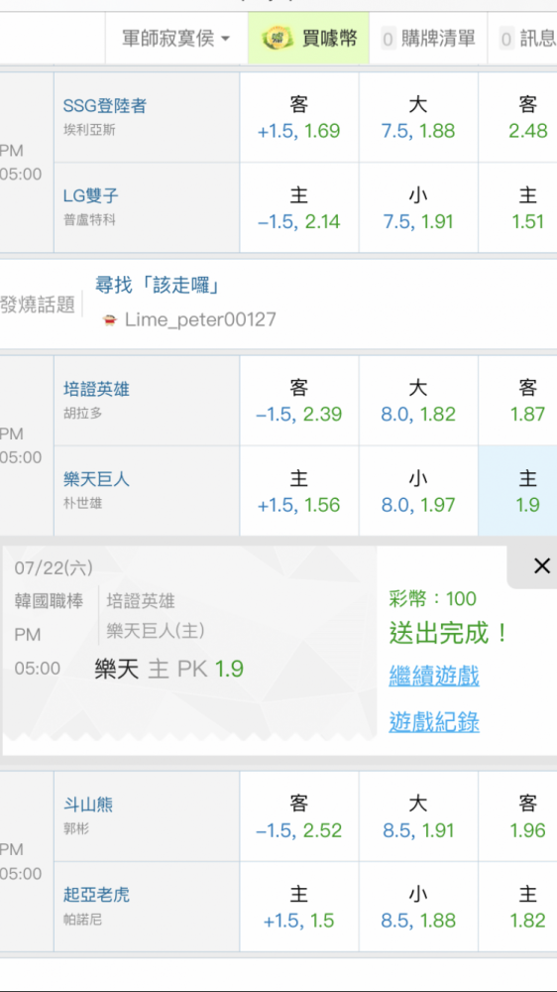Select LG雙子 主 -1.5 at 2.14

pyautogui.click(x=299, y=208)
